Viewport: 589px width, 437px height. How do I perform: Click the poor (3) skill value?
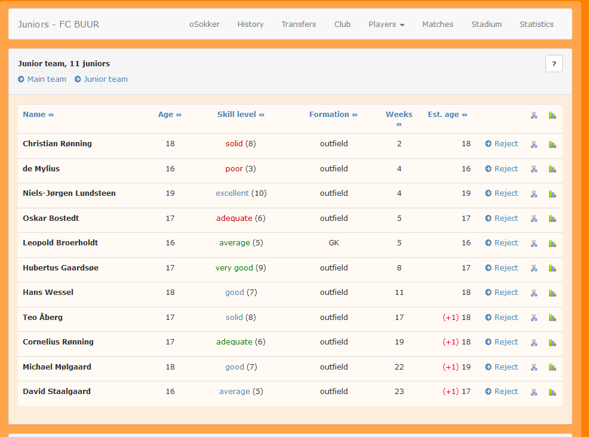click(240, 169)
